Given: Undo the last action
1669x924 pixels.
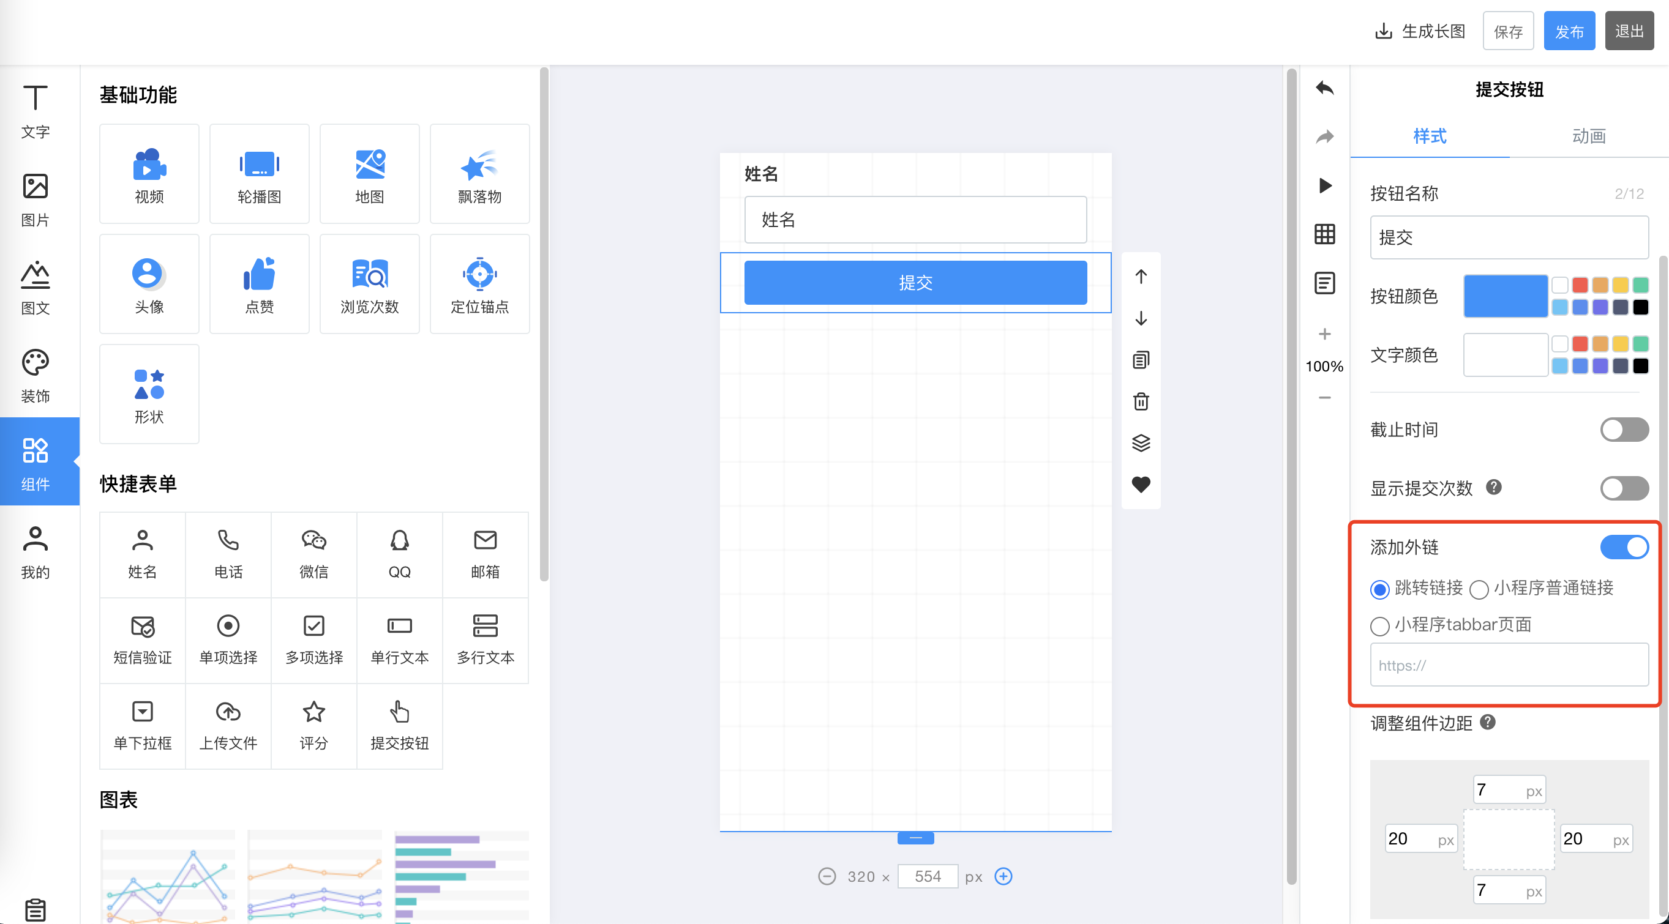Looking at the screenshot, I should pos(1324,88).
